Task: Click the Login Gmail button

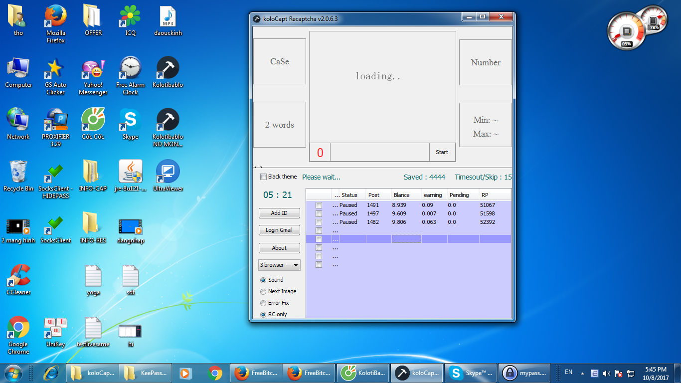Action: [x=279, y=230]
